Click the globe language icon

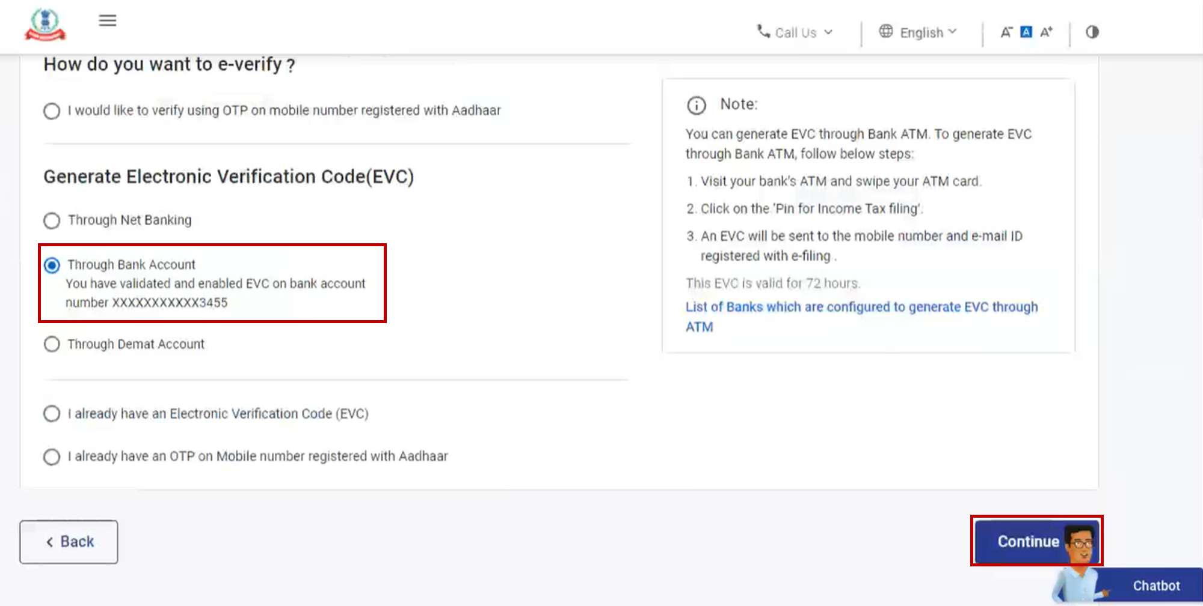885,32
